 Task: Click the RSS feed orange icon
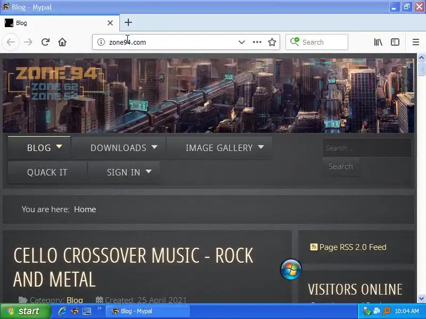(314, 247)
